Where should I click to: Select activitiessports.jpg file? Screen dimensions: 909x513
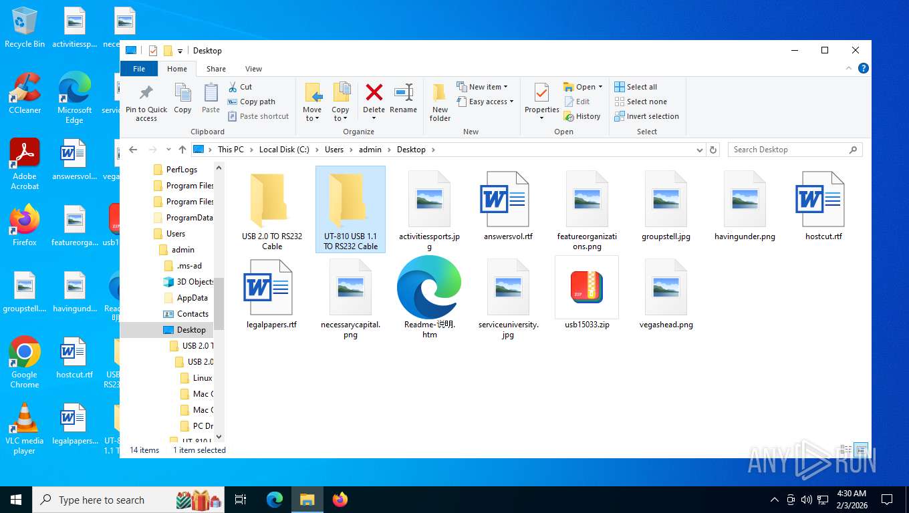pyautogui.click(x=429, y=210)
